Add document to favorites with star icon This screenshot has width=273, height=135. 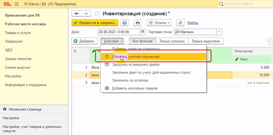coord(97,14)
